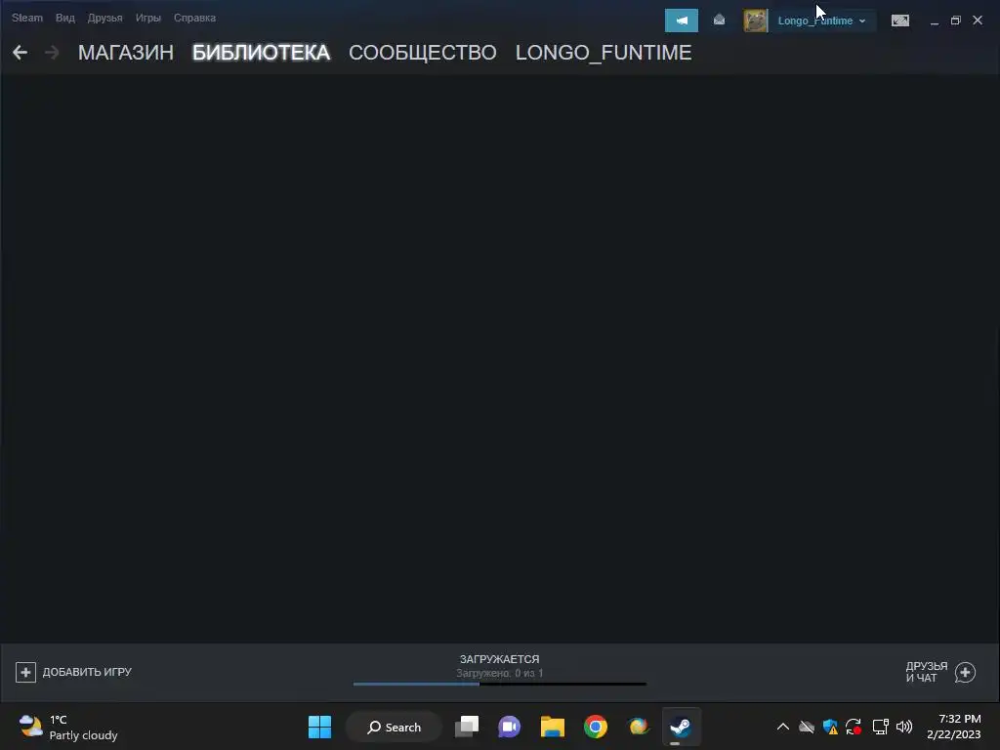Open the Windows Start menu
The height and width of the screenshot is (750, 1000).
(319, 727)
